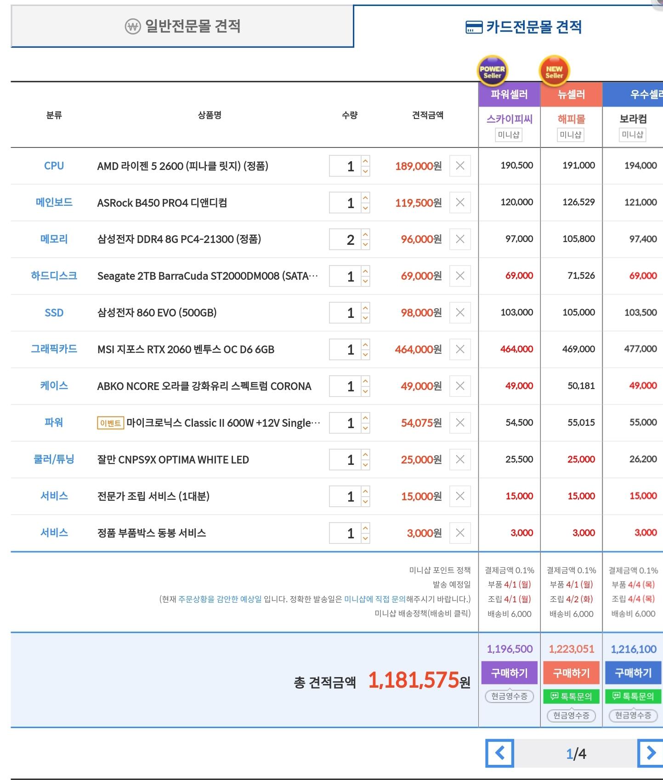This screenshot has height=780, width=663.
Task: Click 현금영수증 under 해피몰 column
Action: coord(572,715)
